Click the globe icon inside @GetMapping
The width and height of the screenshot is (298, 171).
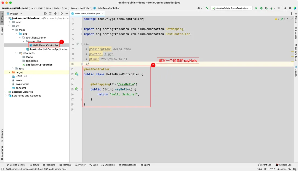(113, 84)
